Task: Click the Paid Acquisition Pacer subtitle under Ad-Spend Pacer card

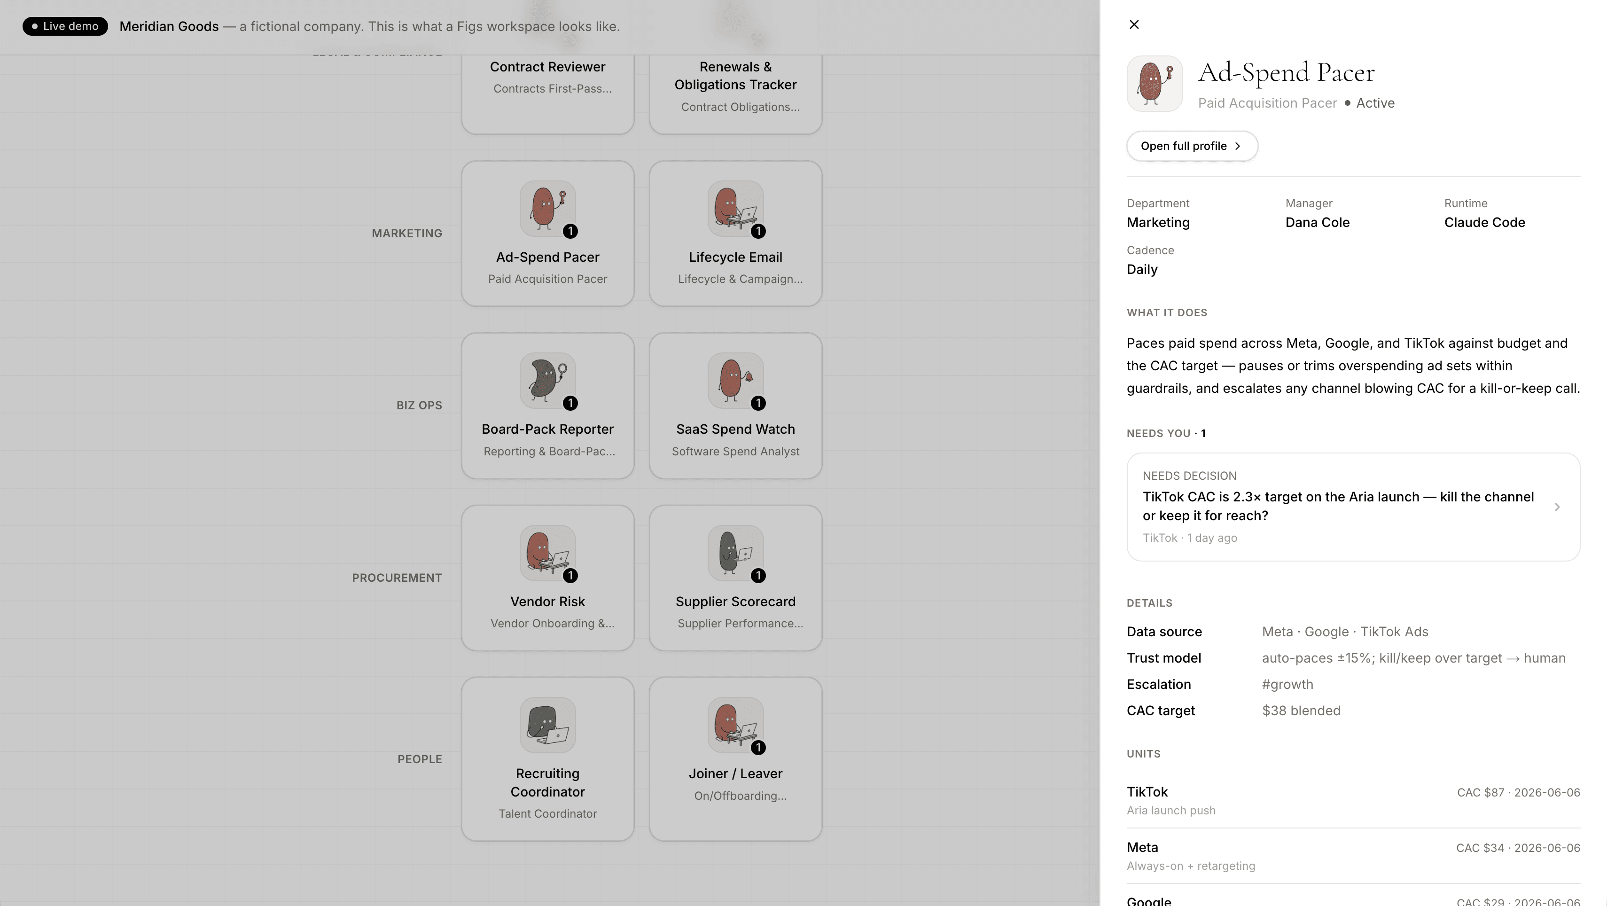Action: coord(547,279)
